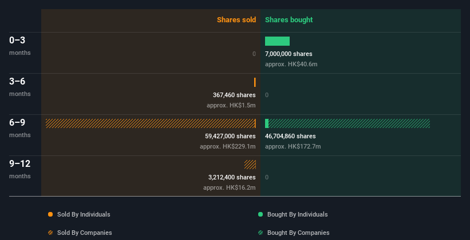Click the solid green 'Bought By Individuals' legend dot
The width and height of the screenshot is (470, 240).
[260, 214]
